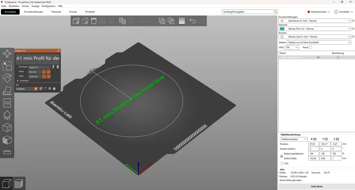This screenshot has width=355, height=190.
Task: Open the Datei menu
Action: pyautogui.click(x=4, y=6)
